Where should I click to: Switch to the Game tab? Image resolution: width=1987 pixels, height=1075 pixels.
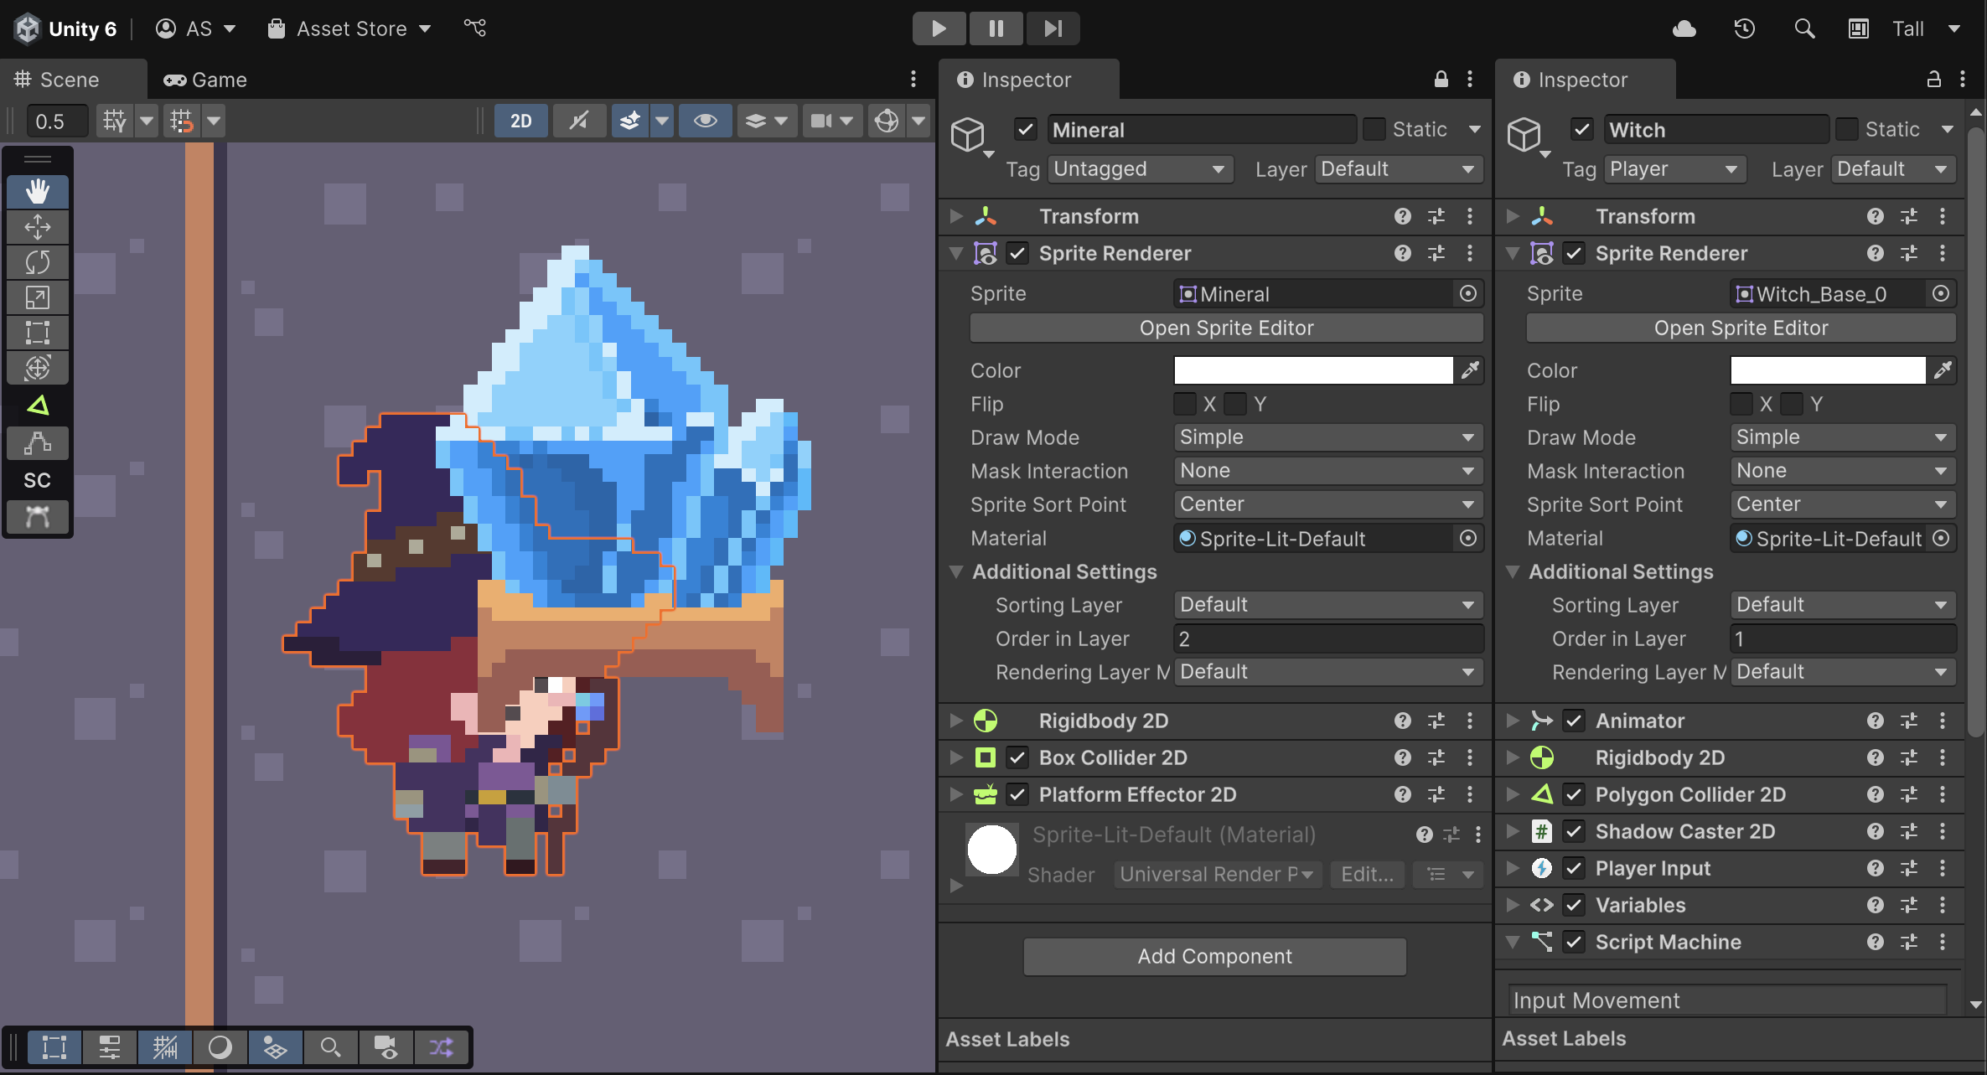205,80
